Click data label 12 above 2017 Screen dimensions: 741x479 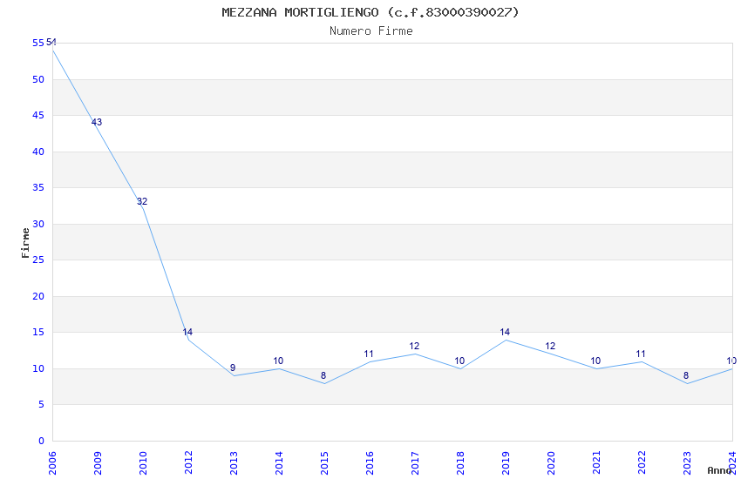pyautogui.click(x=414, y=346)
